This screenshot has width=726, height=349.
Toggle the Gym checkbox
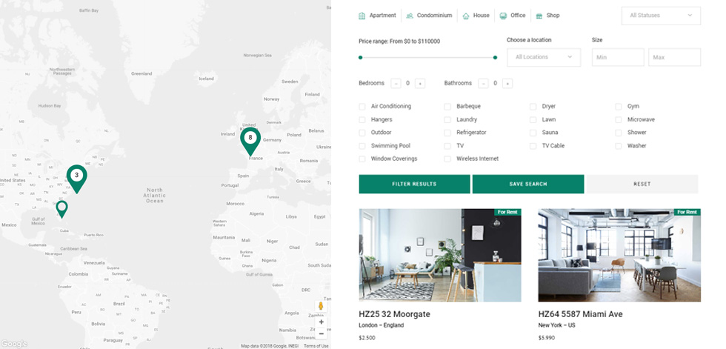coord(619,107)
